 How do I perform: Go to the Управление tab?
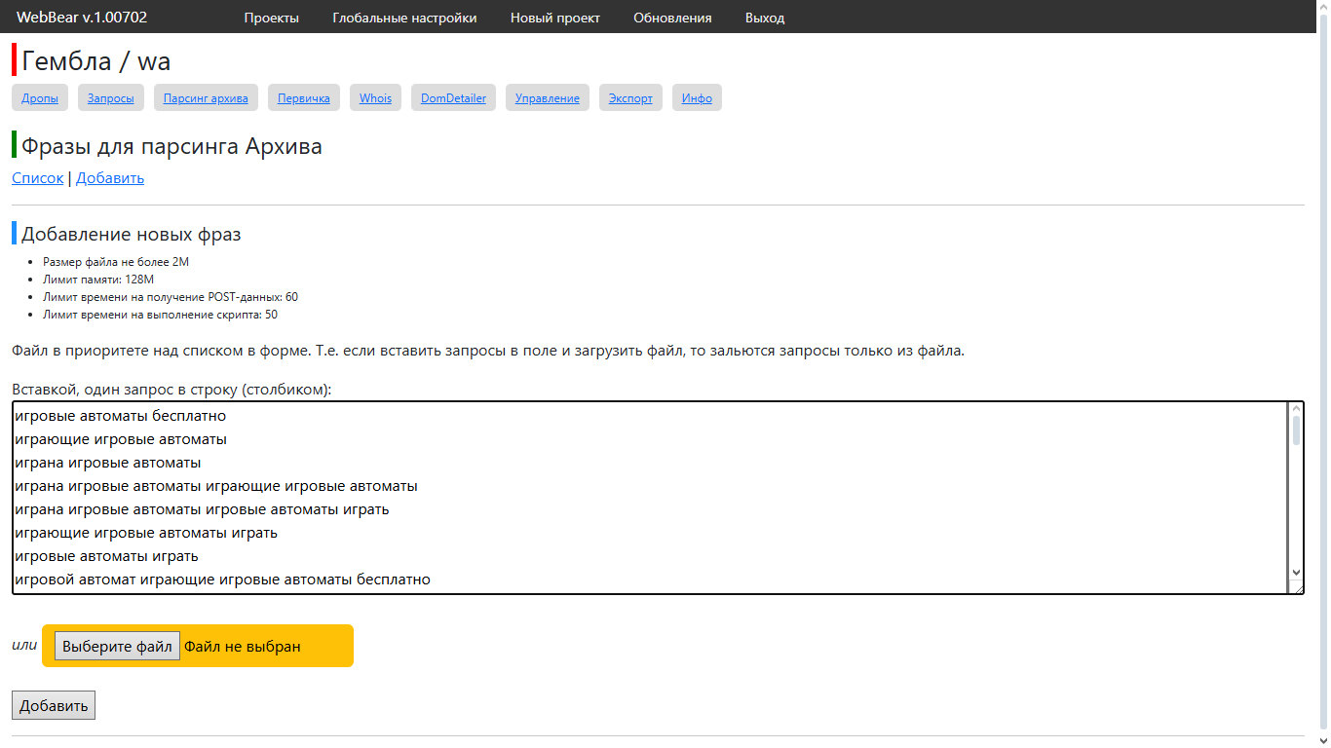[x=547, y=98]
